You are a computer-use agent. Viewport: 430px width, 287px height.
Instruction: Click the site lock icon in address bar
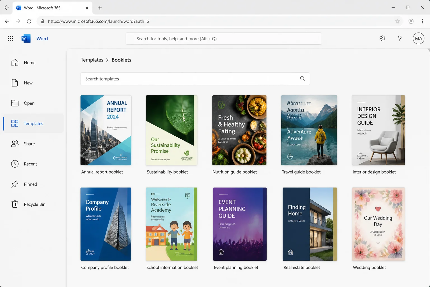click(43, 21)
